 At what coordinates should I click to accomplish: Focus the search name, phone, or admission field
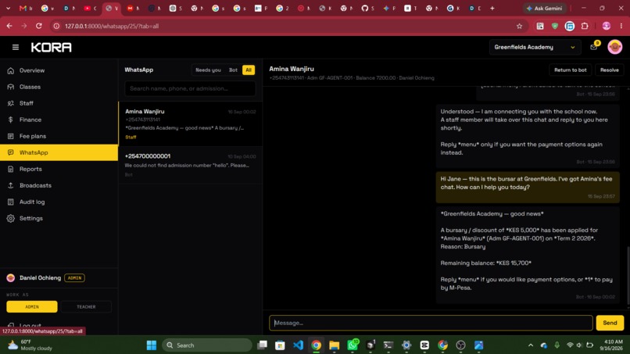pyautogui.click(x=190, y=88)
